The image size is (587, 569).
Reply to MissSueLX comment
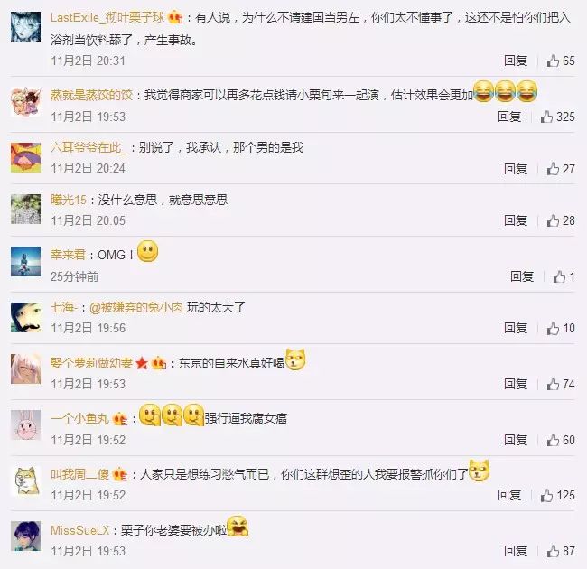point(516,551)
